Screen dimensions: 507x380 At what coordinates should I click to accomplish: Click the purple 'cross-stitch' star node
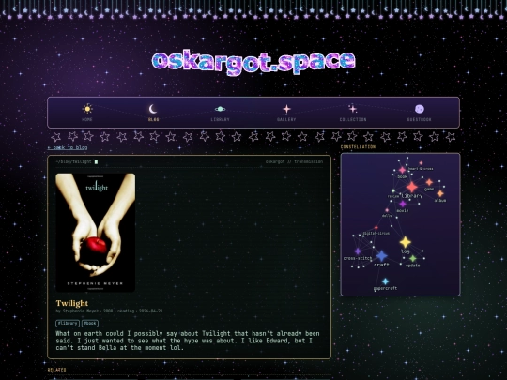pos(358,251)
